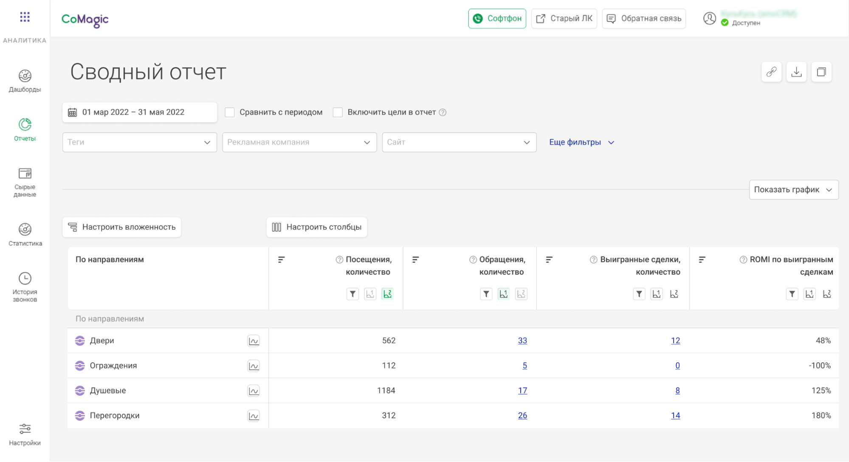Download the report
Viewport: 849px width, 462px height.
pyautogui.click(x=796, y=72)
